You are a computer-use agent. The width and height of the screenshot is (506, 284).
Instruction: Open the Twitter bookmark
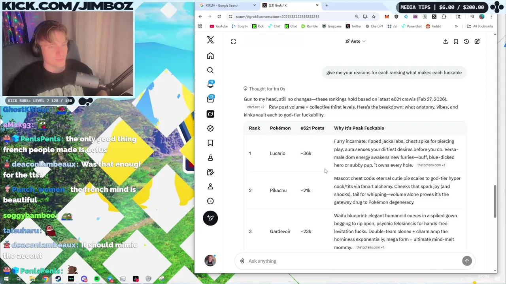click(353, 26)
